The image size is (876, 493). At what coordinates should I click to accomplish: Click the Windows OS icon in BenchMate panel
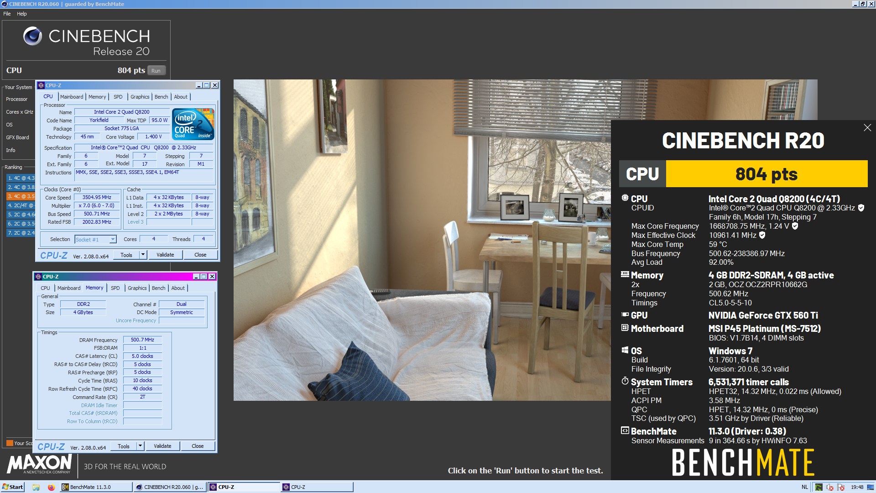pos(625,350)
